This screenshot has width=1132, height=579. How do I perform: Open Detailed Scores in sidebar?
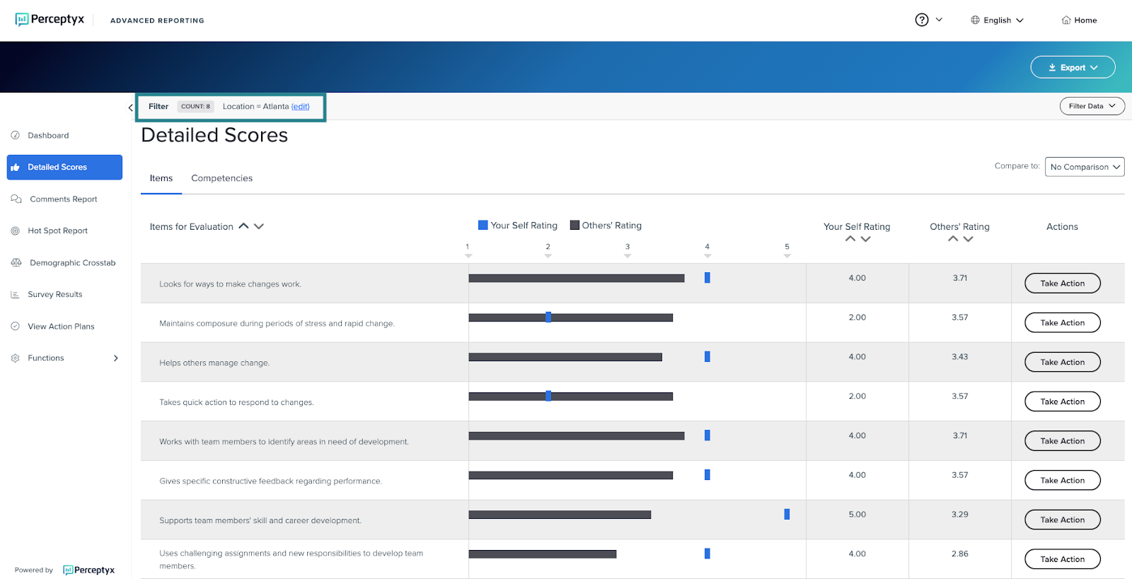64,168
